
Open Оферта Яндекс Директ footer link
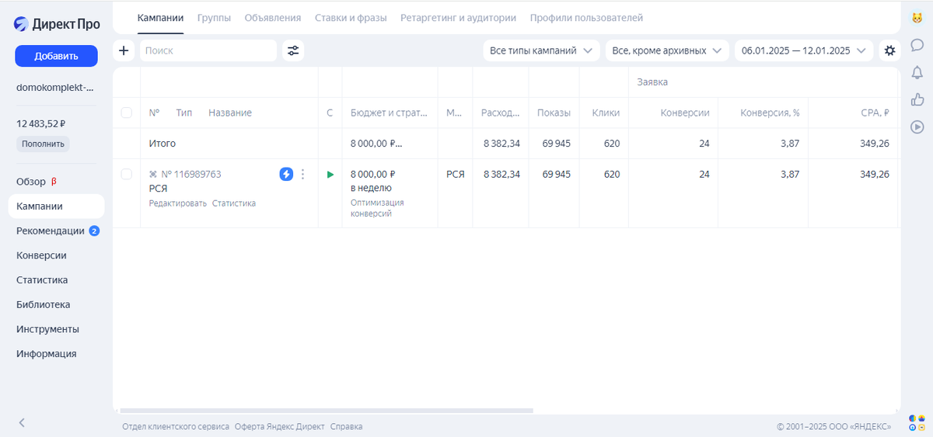280,427
